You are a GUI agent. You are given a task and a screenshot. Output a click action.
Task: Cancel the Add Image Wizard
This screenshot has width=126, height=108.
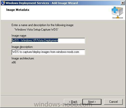(113, 102)
